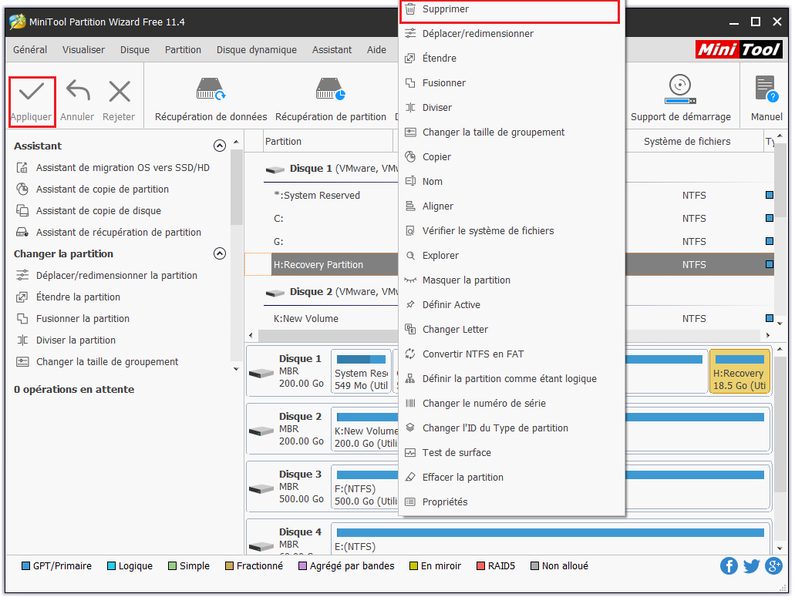Select the K:New Volume partition row
Image resolution: width=795 pixels, height=597 pixels.
(x=306, y=319)
